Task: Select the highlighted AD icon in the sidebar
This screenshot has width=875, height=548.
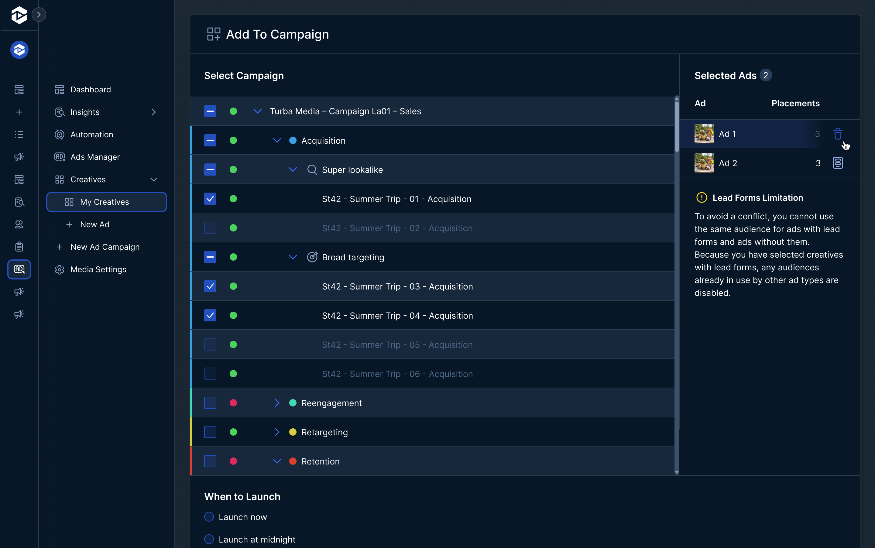Action: click(19, 269)
